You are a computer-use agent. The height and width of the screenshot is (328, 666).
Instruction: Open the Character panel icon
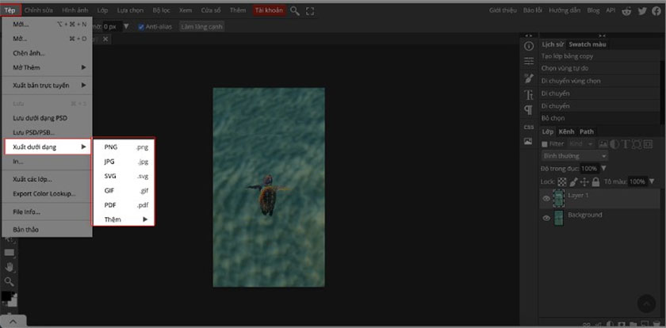[x=528, y=94]
